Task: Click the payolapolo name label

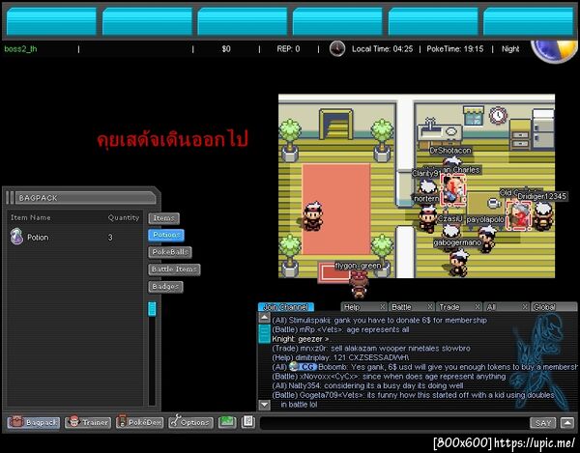Action: pyautogui.click(x=485, y=219)
